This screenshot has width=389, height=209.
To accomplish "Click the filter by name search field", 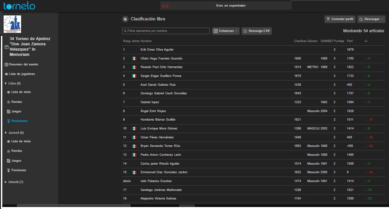I will 166,31.
